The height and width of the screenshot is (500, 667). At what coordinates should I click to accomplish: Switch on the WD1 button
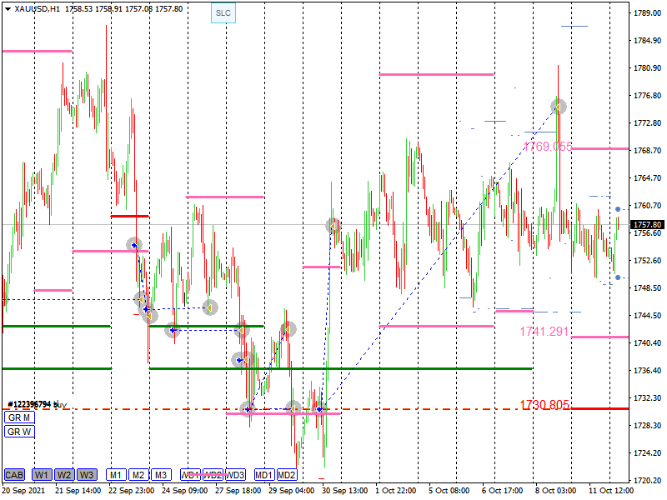tap(191, 474)
